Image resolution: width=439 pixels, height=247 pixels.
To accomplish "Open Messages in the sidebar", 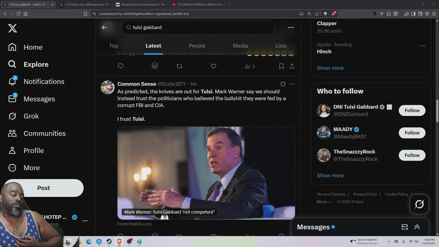I will pyautogui.click(x=32, y=99).
